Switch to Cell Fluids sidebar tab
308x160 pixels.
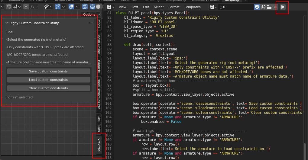pyautogui.click(x=99, y=123)
